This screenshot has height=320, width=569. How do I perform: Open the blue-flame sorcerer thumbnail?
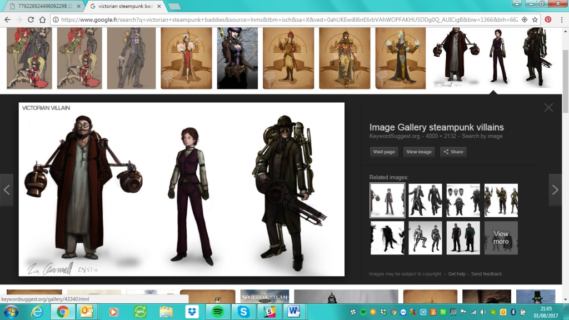tap(400, 58)
